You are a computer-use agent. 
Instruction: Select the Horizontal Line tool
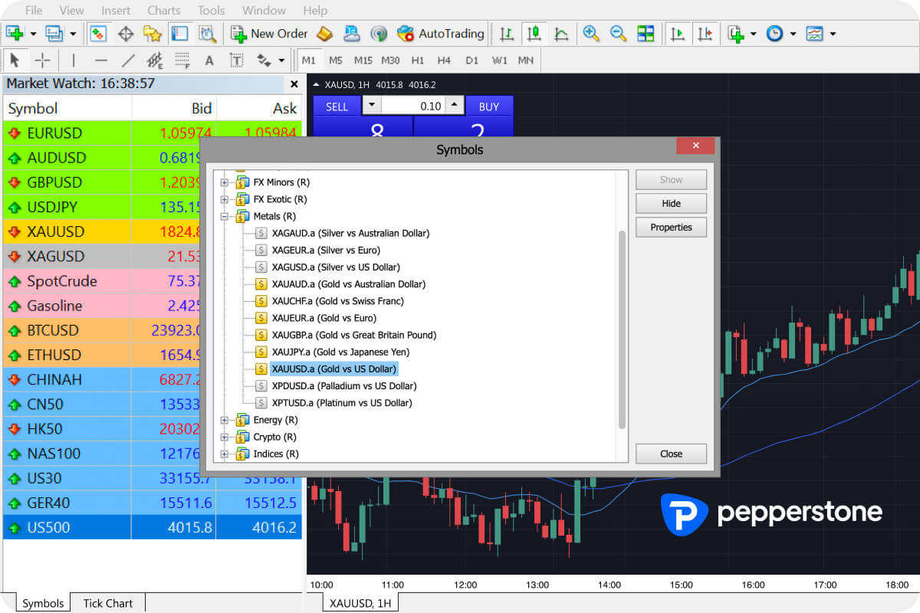tap(101, 60)
